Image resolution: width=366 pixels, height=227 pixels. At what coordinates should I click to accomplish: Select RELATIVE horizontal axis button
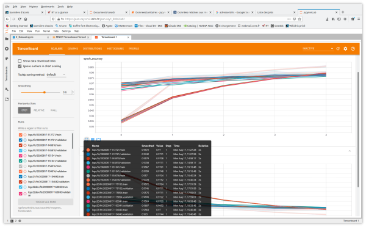pos(39,110)
